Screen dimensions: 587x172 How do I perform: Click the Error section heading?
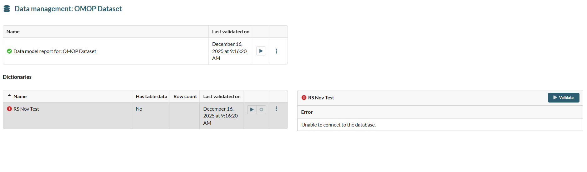click(x=307, y=112)
